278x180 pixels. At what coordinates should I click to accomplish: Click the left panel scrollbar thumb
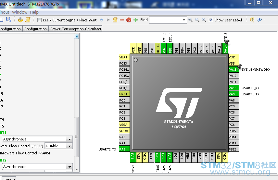tap(76, 137)
